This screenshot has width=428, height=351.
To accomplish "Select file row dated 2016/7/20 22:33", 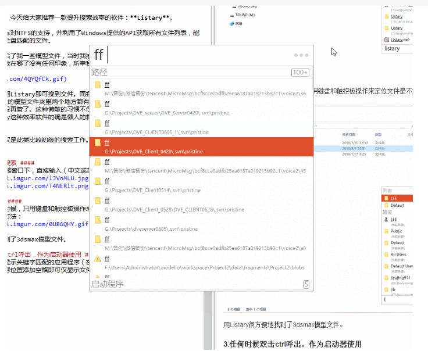I will [363, 143].
